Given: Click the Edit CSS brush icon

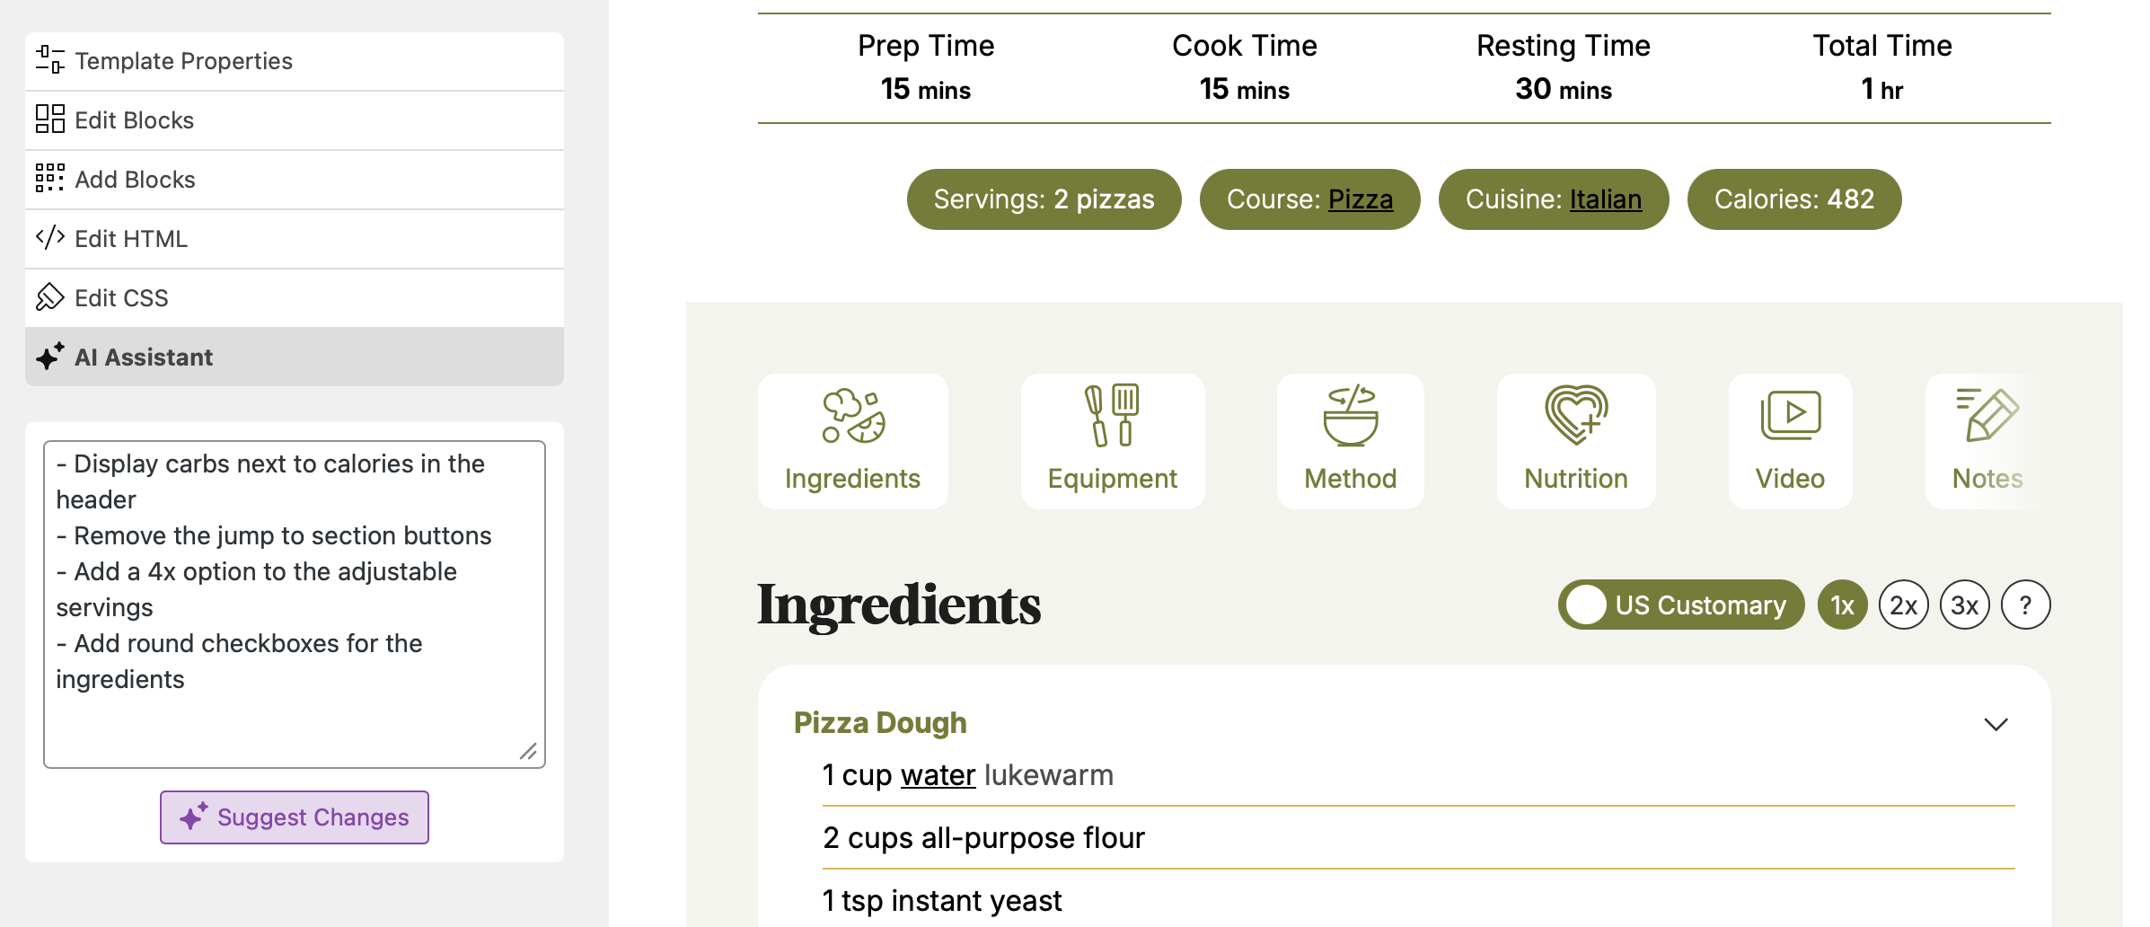Looking at the screenshot, I should (49, 297).
